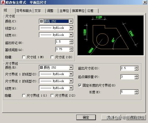This screenshot has height=123, width=148.
Task: Decrease 基线间距 with down arrow
Action: [71, 51]
